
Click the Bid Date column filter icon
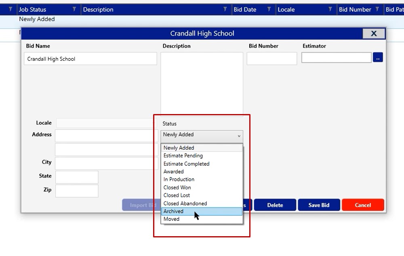(x=269, y=9)
